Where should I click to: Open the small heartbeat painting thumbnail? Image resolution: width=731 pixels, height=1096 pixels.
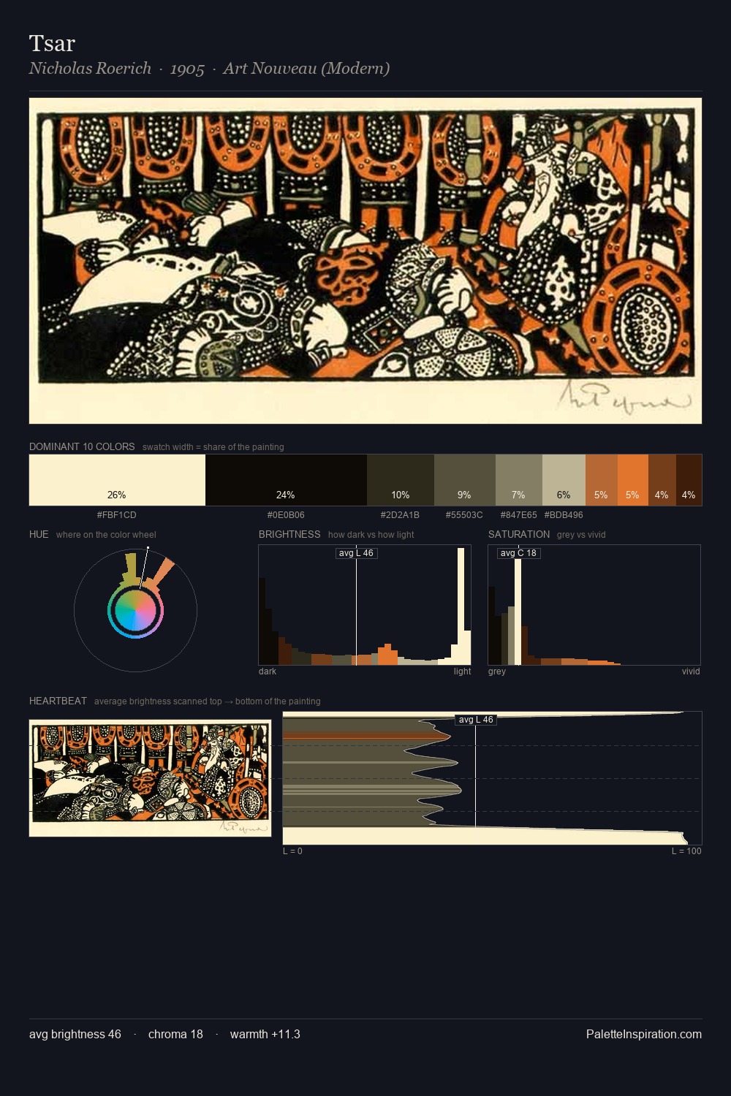(x=150, y=778)
